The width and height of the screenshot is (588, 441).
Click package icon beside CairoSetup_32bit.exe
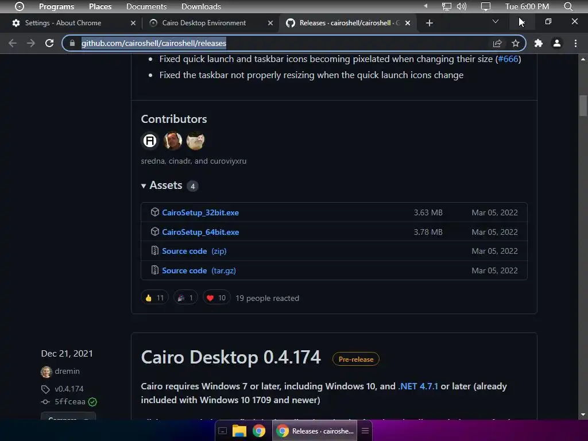tap(155, 212)
